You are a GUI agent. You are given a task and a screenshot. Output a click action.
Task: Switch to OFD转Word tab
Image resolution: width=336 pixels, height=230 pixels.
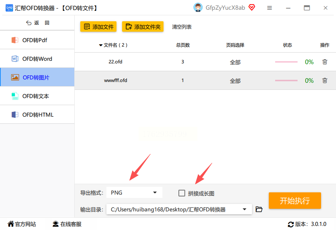pyautogui.click(x=37, y=59)
